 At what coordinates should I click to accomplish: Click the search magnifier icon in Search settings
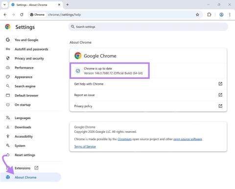[72, 26]
